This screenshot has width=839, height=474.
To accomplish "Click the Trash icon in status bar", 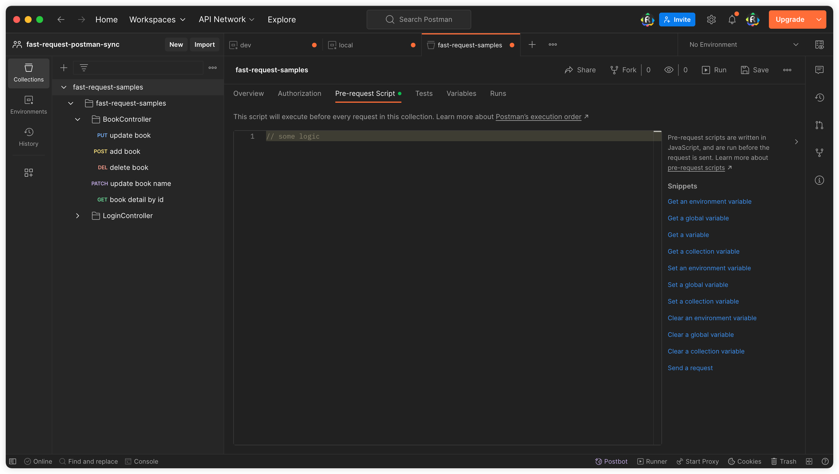I will 784,461.
